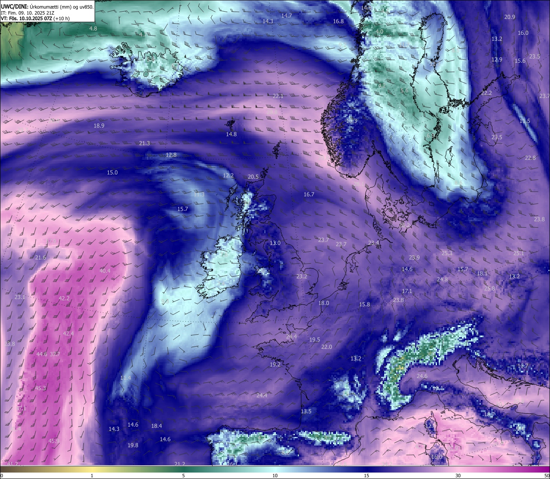The height and width of the screenshot is (479, 550).
Task: Click the 23.2 value over eastern England
Action: 302,276
